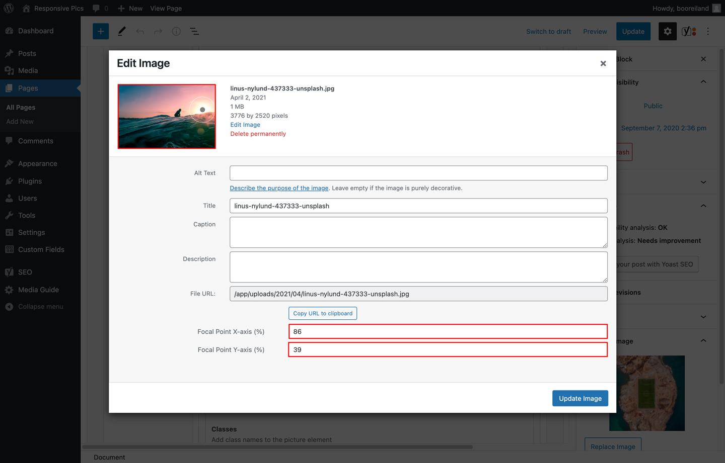
Task: Click Focal Point Y-axis field
Action: tap(448, 349)
